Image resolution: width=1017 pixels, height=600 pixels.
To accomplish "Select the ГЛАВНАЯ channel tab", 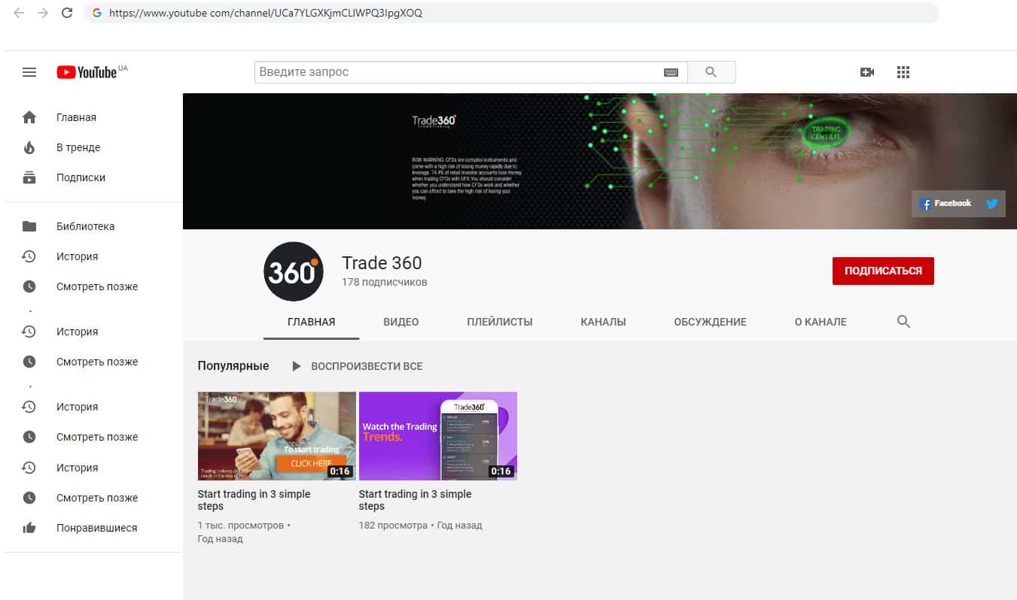I will 312,322.
